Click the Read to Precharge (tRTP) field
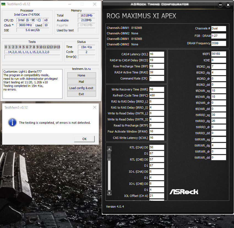This screenshot has width=234, height=228. click(x=157, y=125)
